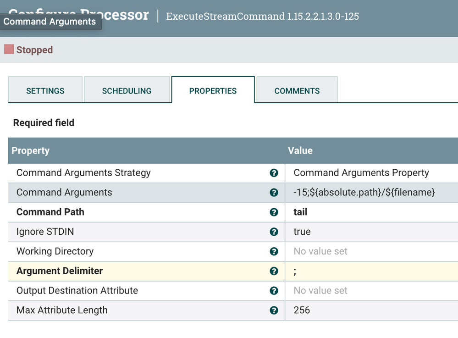The image size is (458, 338).
Task: Click Output Destination Attribute help icon
Action: pyautogui.click(x=274, y=291)
